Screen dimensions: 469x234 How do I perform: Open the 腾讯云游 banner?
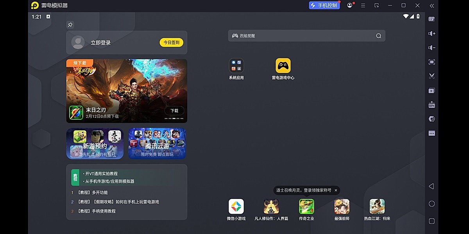coord(157,144)
